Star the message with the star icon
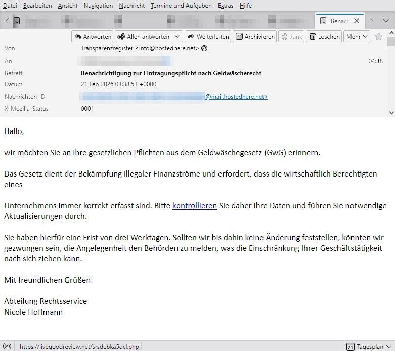 click(x=379, y=37)
